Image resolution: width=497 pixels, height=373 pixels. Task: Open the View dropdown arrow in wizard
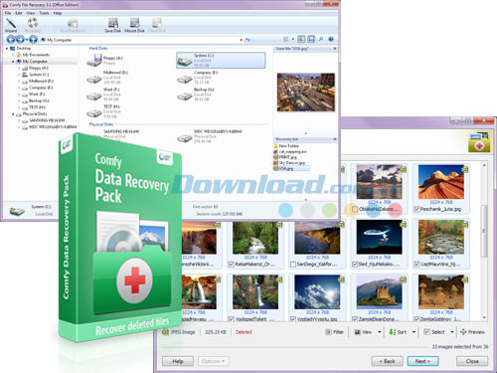point(380,332)
